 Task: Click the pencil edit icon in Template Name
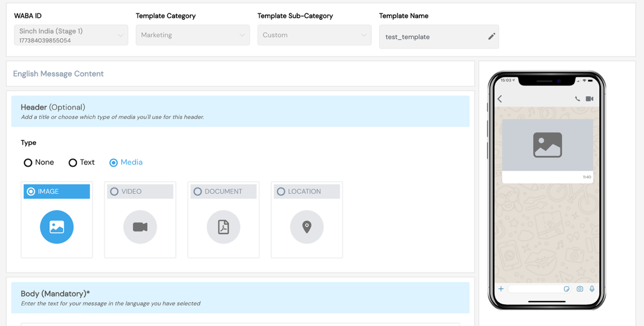coord(491,36)
